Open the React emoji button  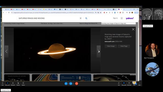pos(134,84)
